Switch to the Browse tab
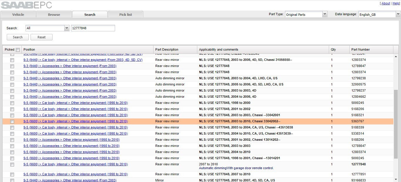401x182 pixels. pos(54,14)
